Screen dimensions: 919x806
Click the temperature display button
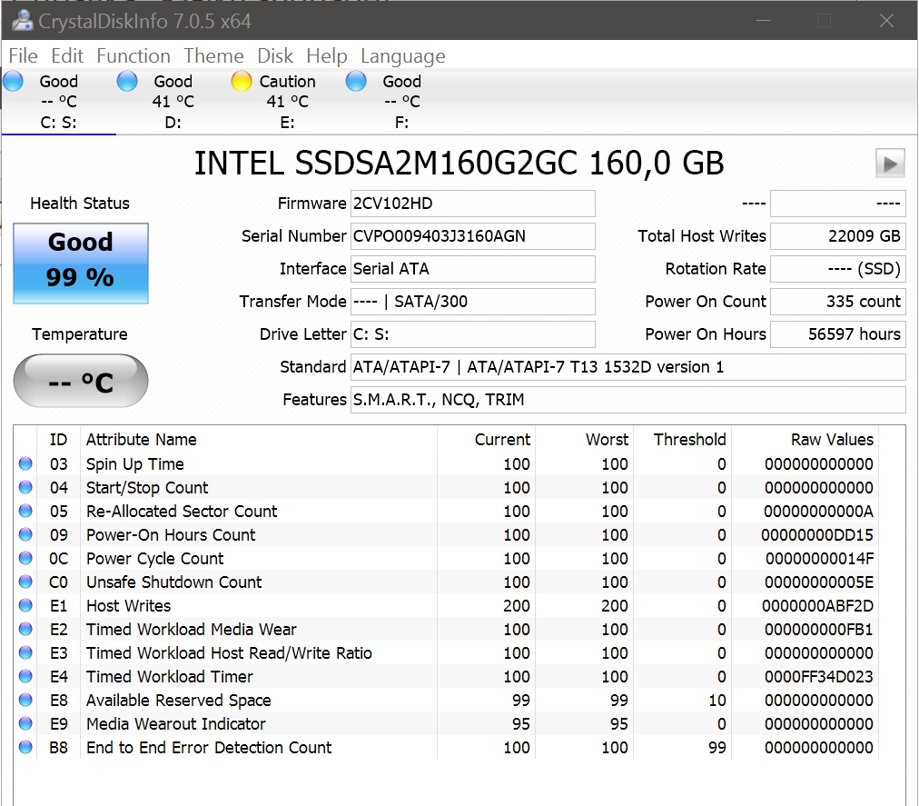click(x=81, y=381)
